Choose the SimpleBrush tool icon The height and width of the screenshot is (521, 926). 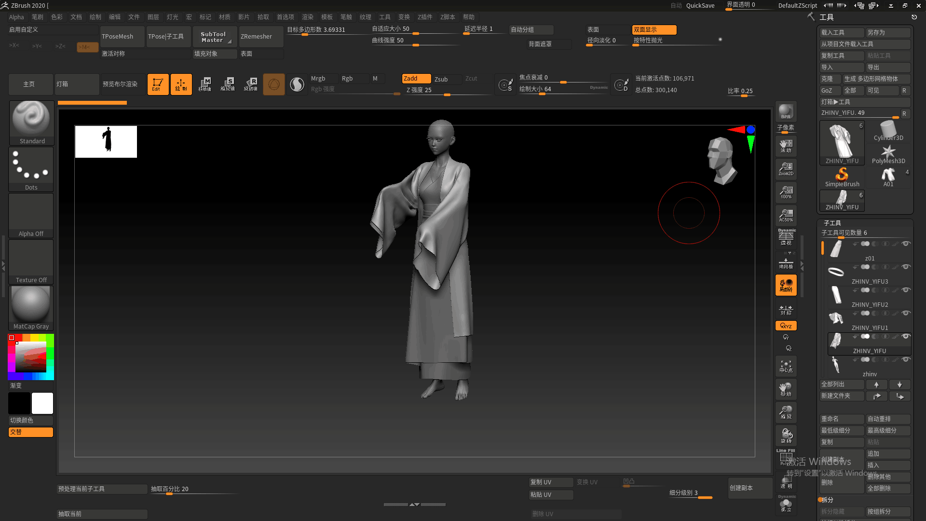click(842, 177)
